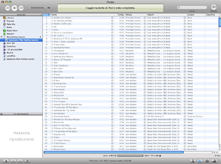Select the Recenti smart playlist

(10, 53)
